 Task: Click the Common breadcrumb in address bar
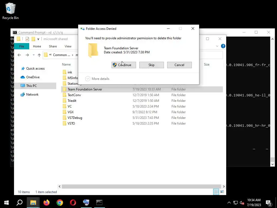pos(61,55)
